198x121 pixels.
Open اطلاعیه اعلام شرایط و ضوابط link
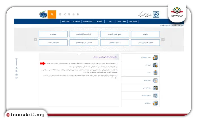79,71
